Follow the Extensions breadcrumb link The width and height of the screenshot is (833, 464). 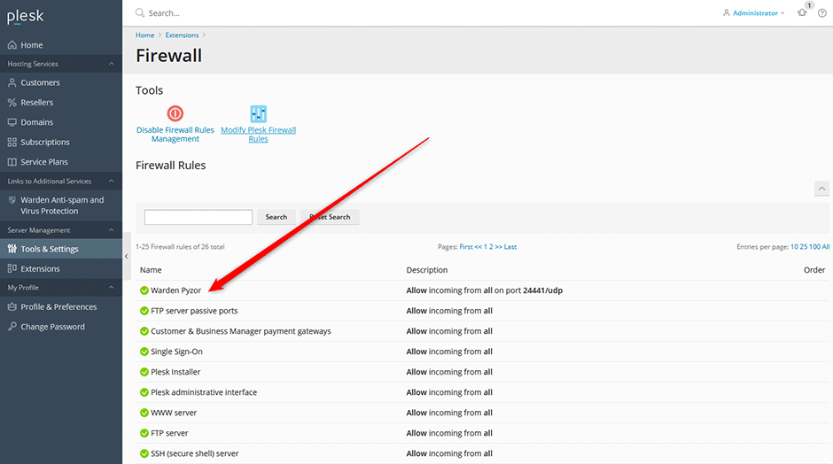[182, 35]
